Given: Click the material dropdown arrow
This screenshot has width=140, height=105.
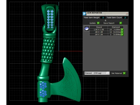Looking at the screenshot, I should point(108,73).
